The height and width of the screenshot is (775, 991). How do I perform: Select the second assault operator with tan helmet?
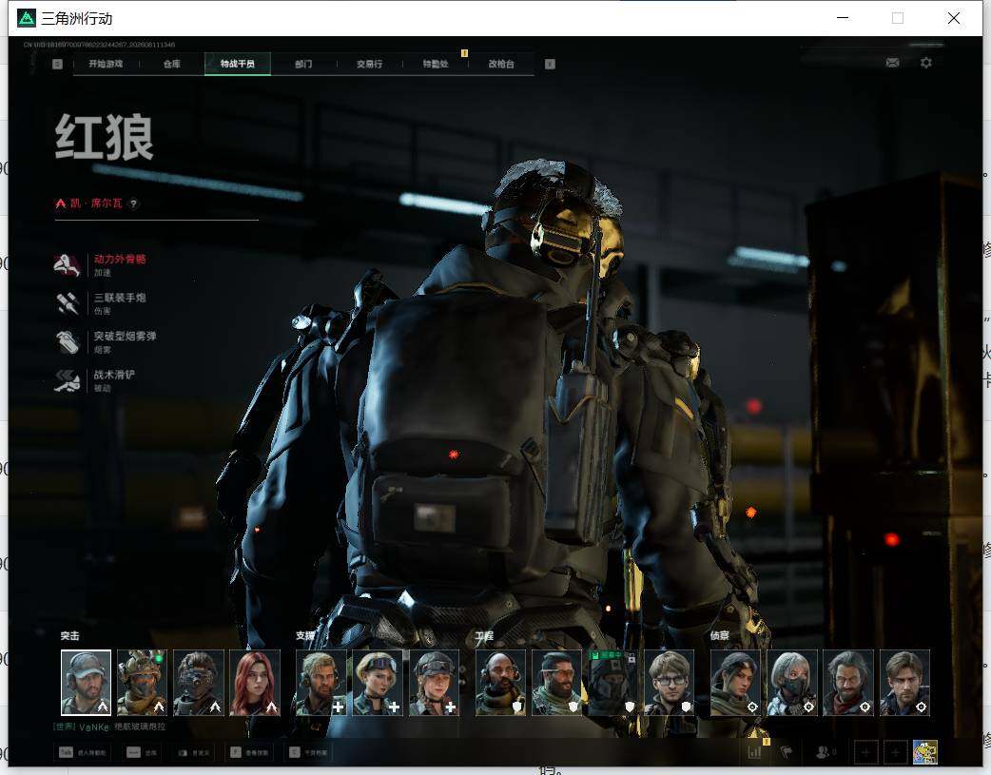[x=143, y=683]
